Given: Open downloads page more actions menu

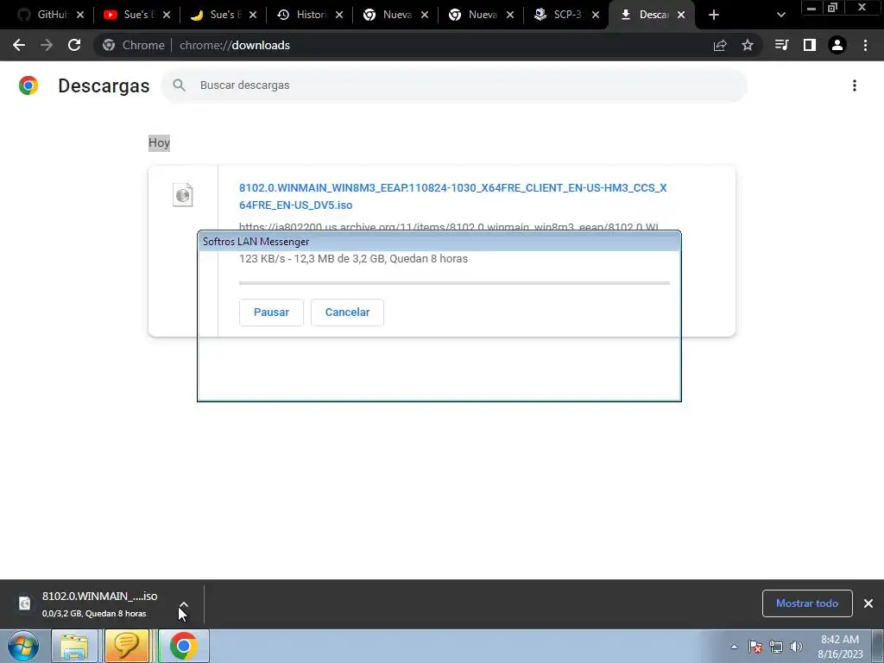Looking at the screenshot, I should click(x=855, y=85).
